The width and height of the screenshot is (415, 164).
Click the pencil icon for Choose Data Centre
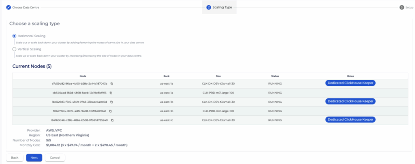[x=9, y=7]
